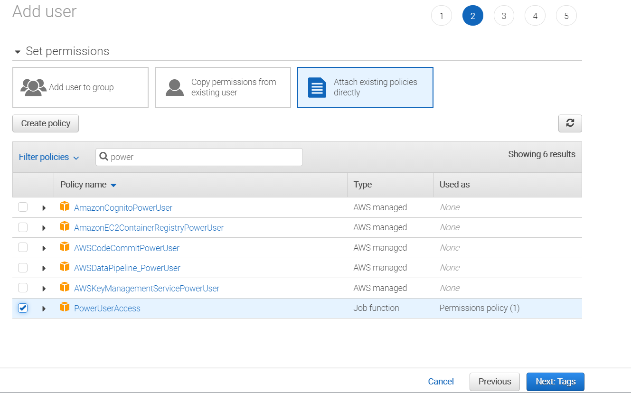Select Attach existing policies directly option

pyautogui.click(x=365, y=87)
